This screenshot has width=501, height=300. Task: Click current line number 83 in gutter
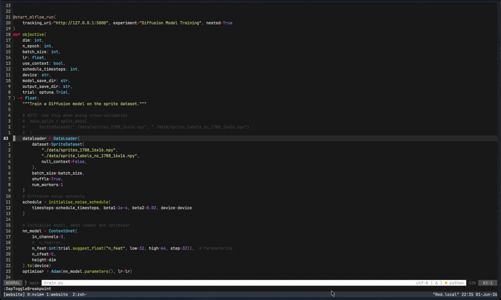coord(6,138)
